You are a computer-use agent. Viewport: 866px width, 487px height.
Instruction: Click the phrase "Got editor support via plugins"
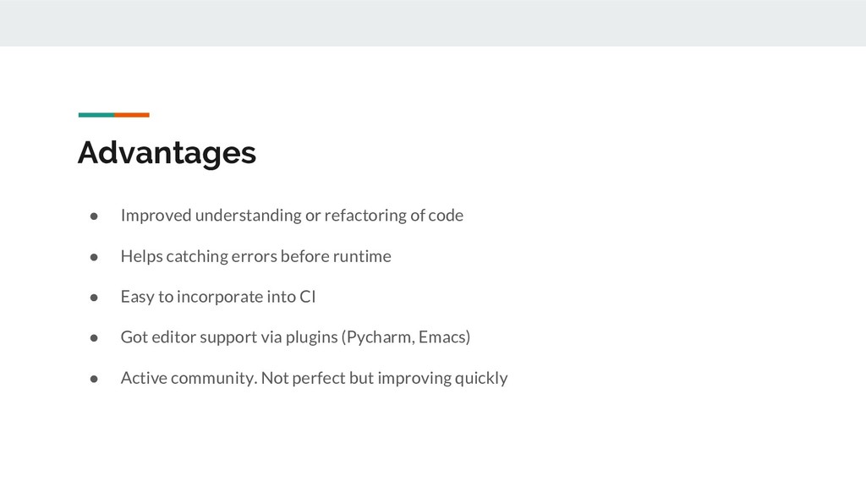pyautogui.click(x=228, y=337)
